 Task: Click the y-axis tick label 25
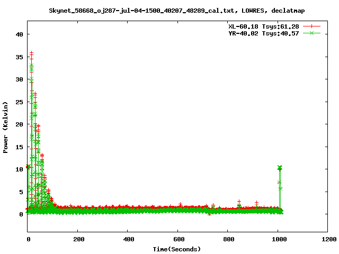(19, 102)
